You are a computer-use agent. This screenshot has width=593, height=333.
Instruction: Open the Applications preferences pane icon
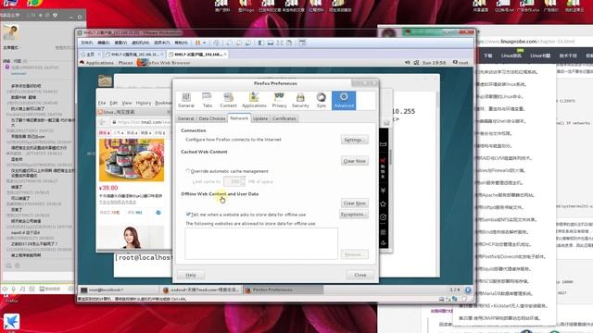(254, 101)
